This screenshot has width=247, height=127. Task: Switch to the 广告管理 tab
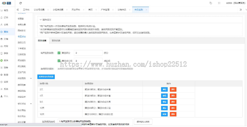click(x=105, y=10)
